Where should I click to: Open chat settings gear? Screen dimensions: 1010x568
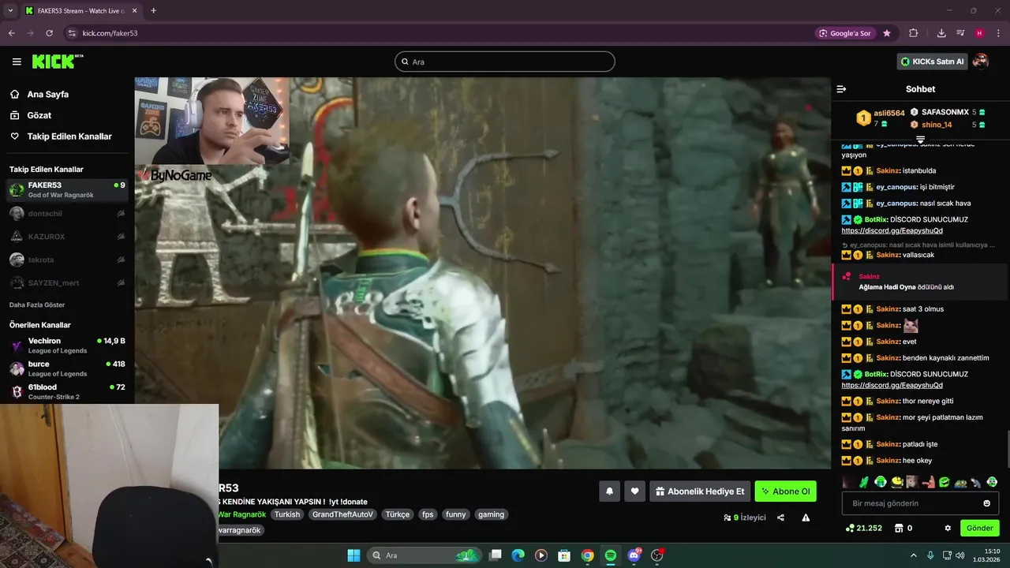click(948, 528)
